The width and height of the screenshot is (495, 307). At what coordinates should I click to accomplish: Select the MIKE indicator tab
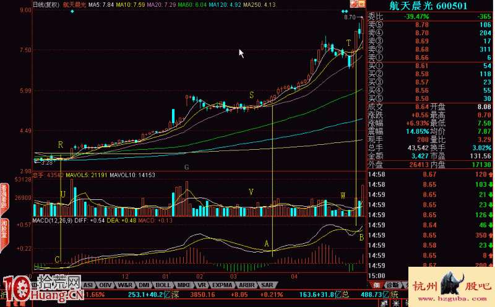[x=184, y=285]
